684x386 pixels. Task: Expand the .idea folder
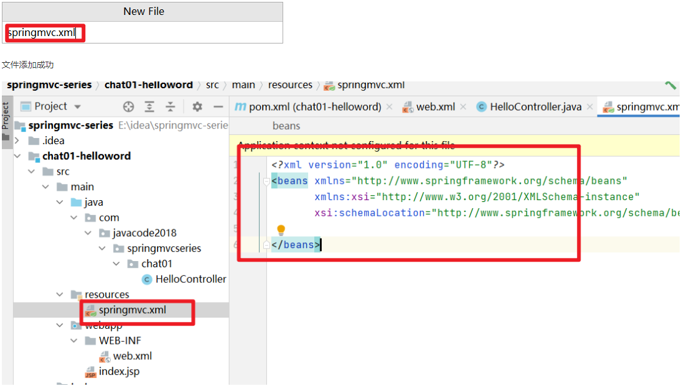[17, 140]
